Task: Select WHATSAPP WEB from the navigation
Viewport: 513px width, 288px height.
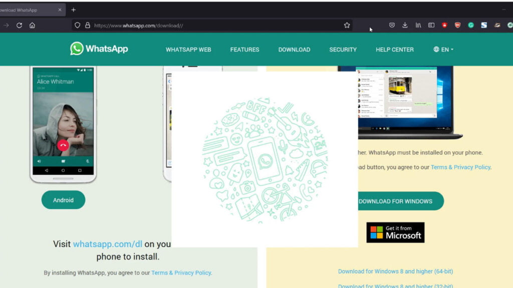Action: tap(188, 49)
